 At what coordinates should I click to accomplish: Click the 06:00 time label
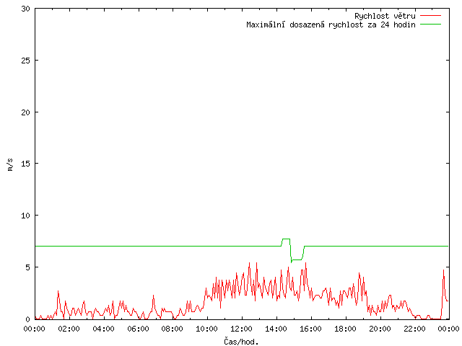pos(138,329)
